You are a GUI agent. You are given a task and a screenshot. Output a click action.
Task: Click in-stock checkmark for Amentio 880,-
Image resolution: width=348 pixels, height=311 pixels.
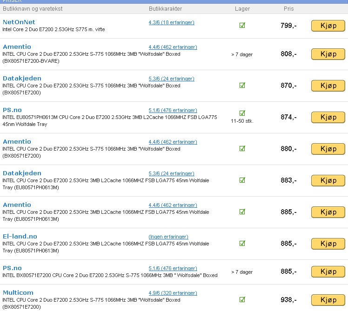(242, 148)
